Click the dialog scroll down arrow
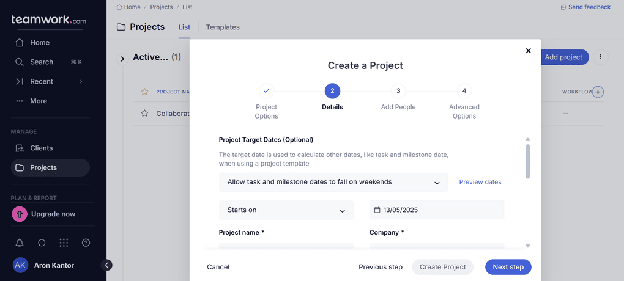 pyautogui.click(x=528, y=246)
